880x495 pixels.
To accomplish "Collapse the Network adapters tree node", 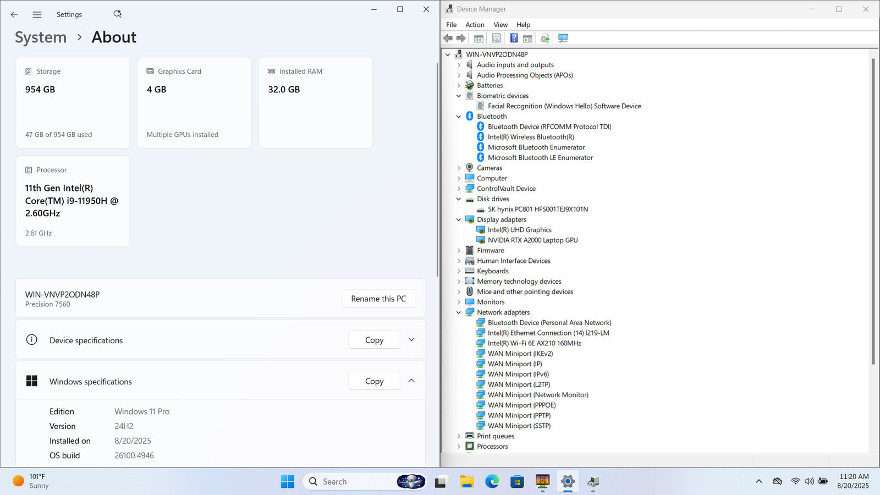I will pos(459,312).
